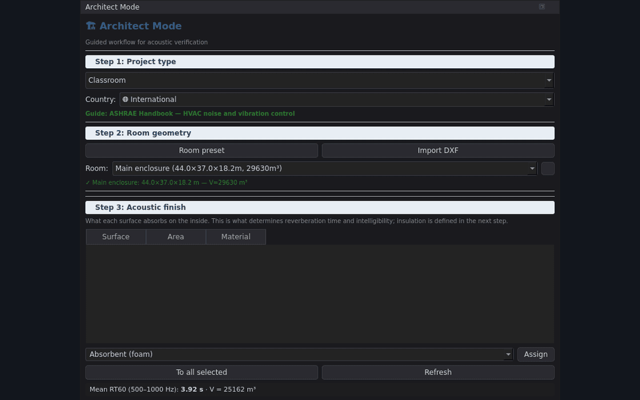640x400 pixels.
Task: Click the Mean RT60 status text
Action: point(173,389)
